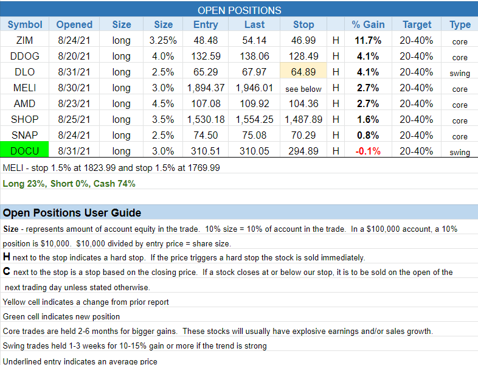The image size is (478, 365).
Task: Click MELI opened date 8/30/21
Action: pos(74,88)
